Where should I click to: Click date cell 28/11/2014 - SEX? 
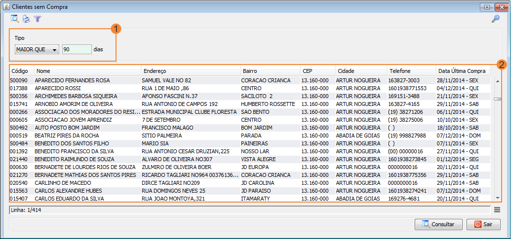pos(458,80)
